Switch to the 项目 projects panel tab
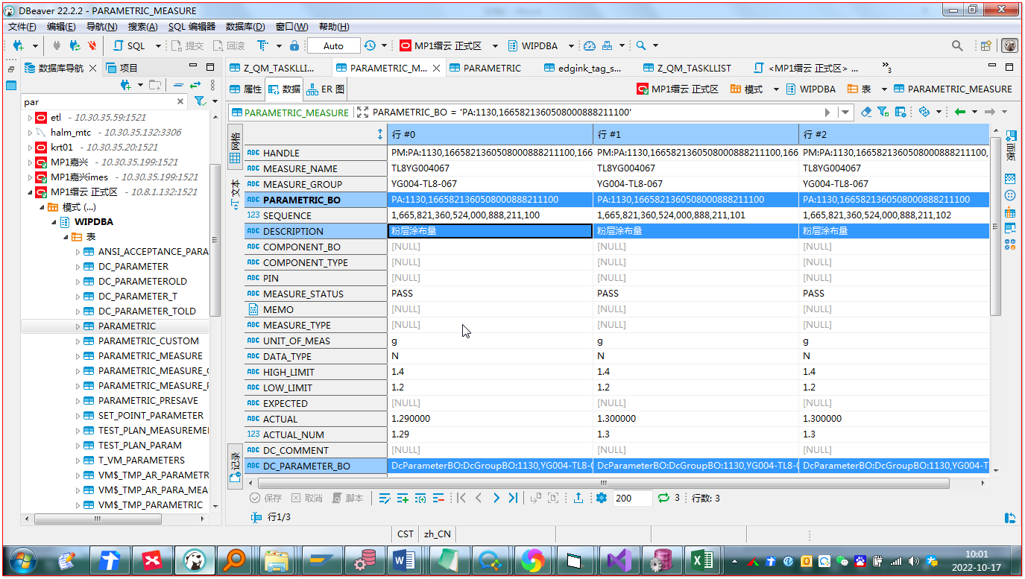The image size is (1025, 579). (x=122, y=68)
